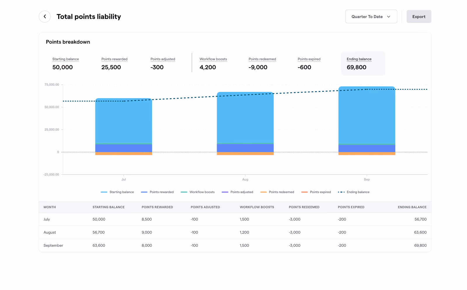
Task: Sort by the MONTH column header
Action: coord(50,207)
